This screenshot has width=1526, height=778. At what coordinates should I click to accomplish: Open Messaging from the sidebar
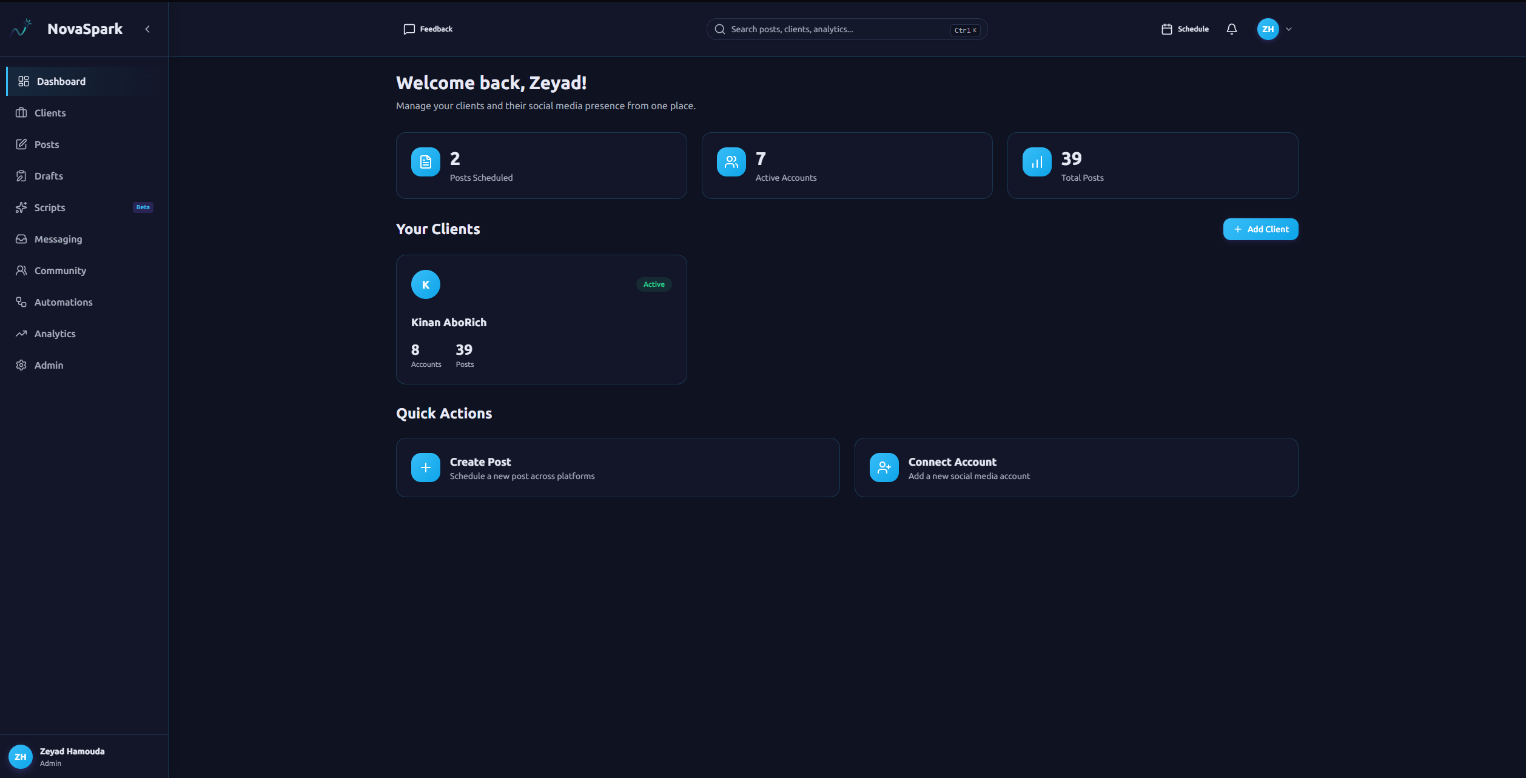(58, 239)
